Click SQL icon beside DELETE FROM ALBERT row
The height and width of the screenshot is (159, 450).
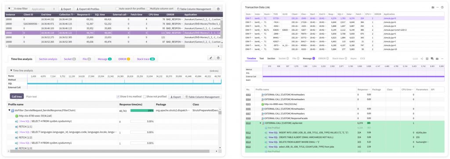point(266,142)
